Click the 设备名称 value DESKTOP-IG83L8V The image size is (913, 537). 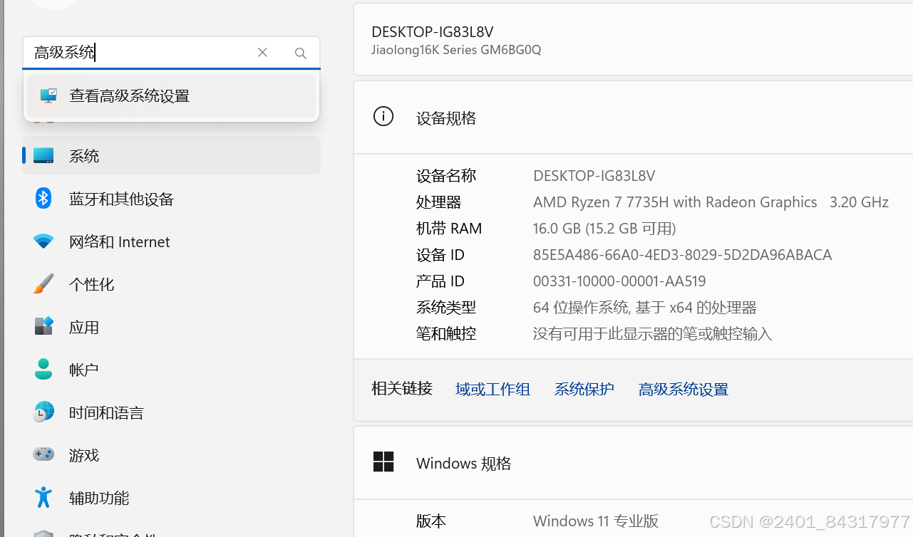594,176
